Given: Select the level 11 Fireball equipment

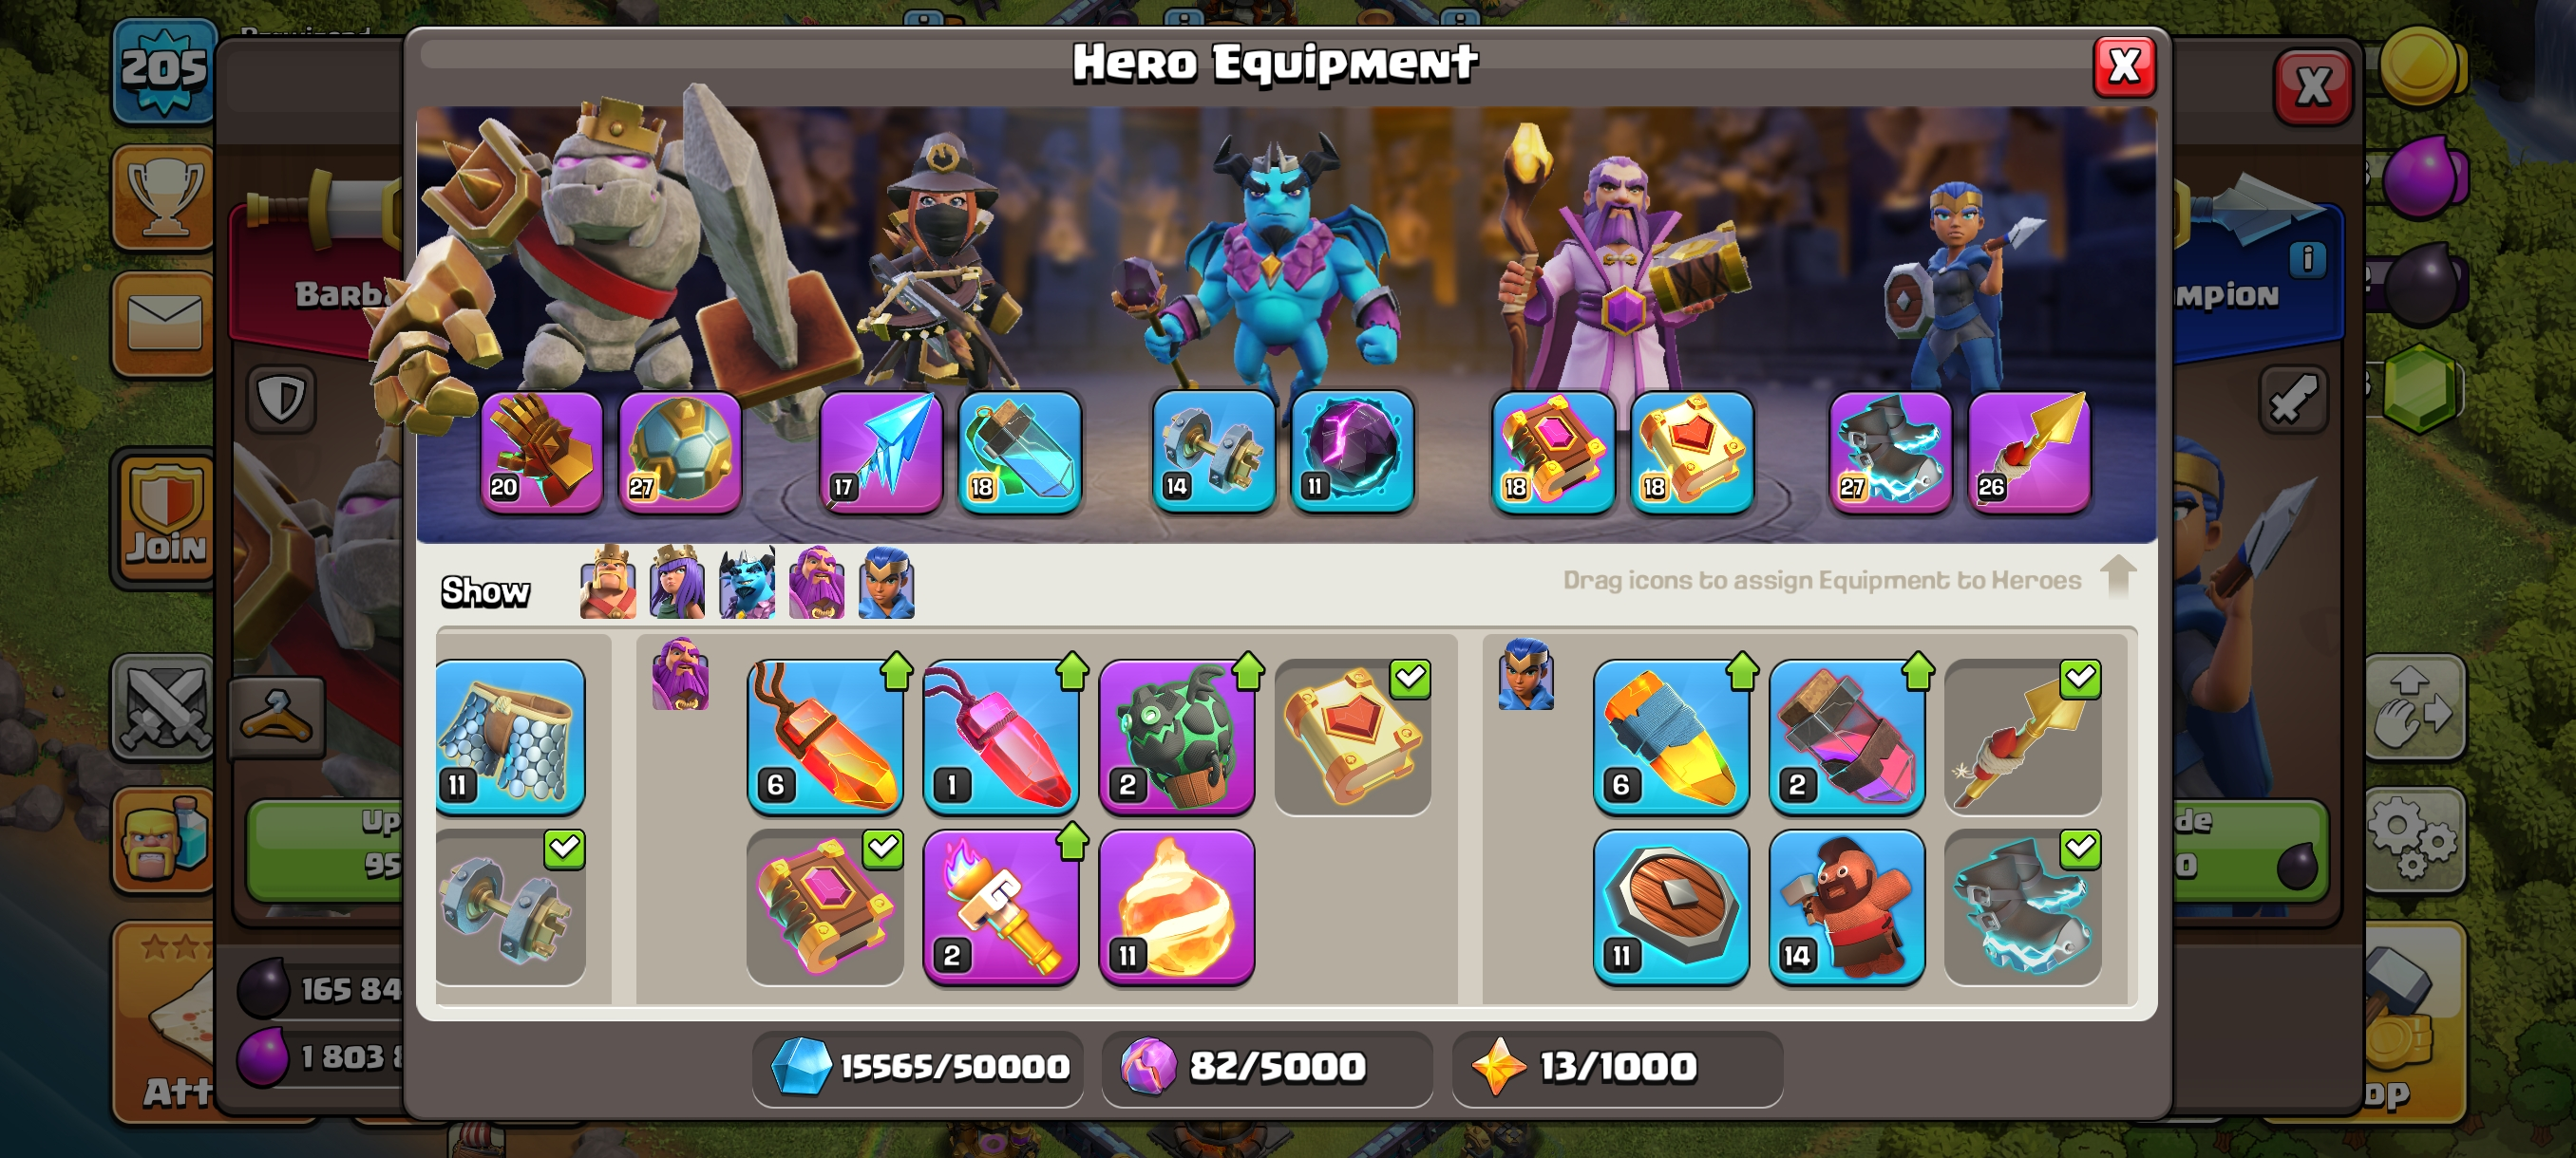Looking at the screenshot, I should (x=1176, y=907).
